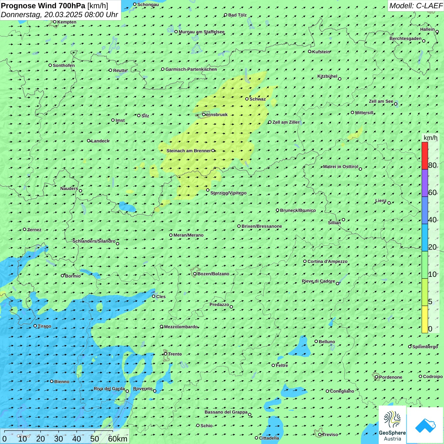Click the GeoSphere Austria logo
This screenshot has height=444, width=444.
point(392,425)
